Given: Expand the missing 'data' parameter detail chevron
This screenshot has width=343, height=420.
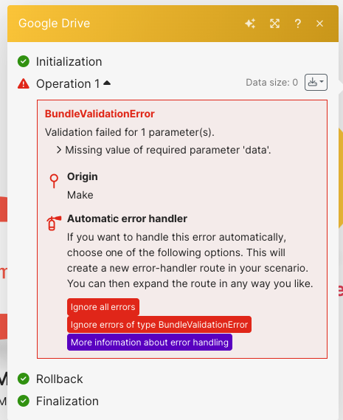Looking at the screenshot, I should (59, 150).
